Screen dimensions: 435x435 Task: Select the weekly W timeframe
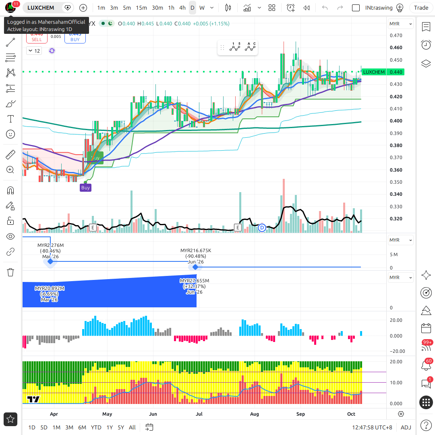202,8
